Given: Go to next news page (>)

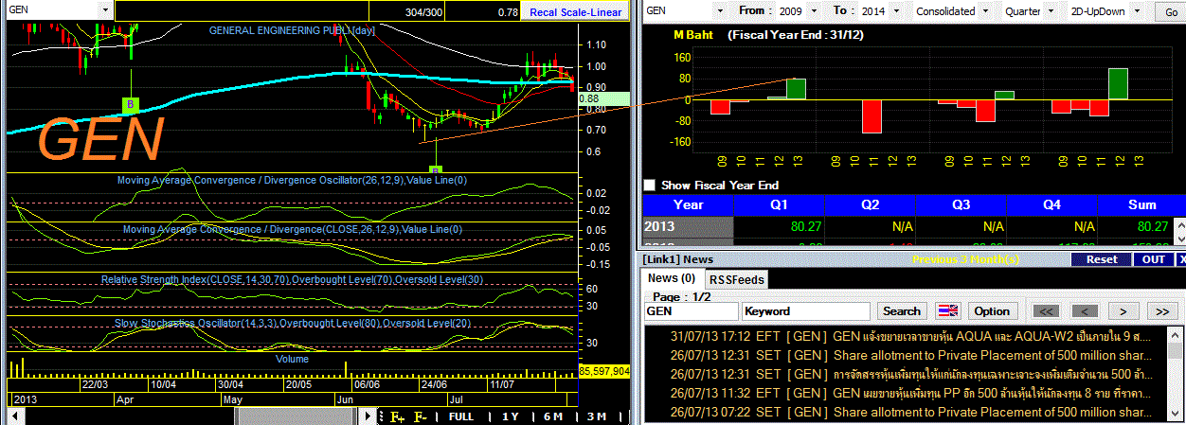Looking at the screenshot, I should [x=1123, y=311].
